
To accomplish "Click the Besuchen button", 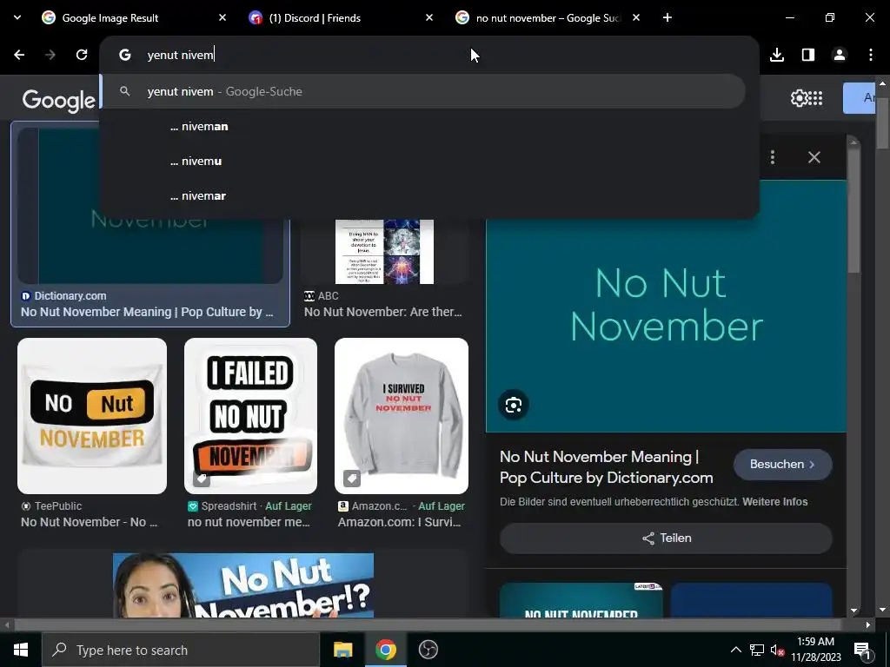I will tap(783, 464).
